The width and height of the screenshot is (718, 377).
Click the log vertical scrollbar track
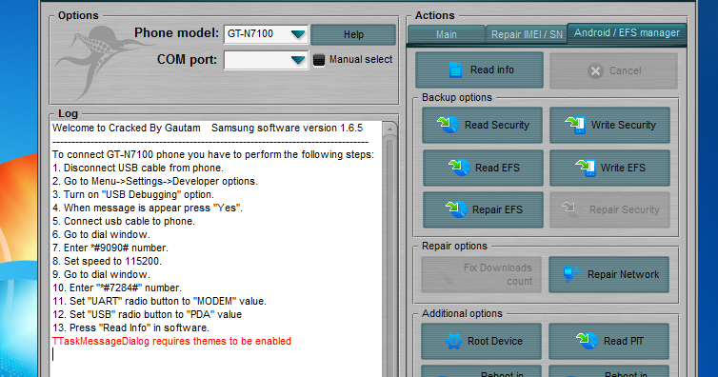(389, 256)
